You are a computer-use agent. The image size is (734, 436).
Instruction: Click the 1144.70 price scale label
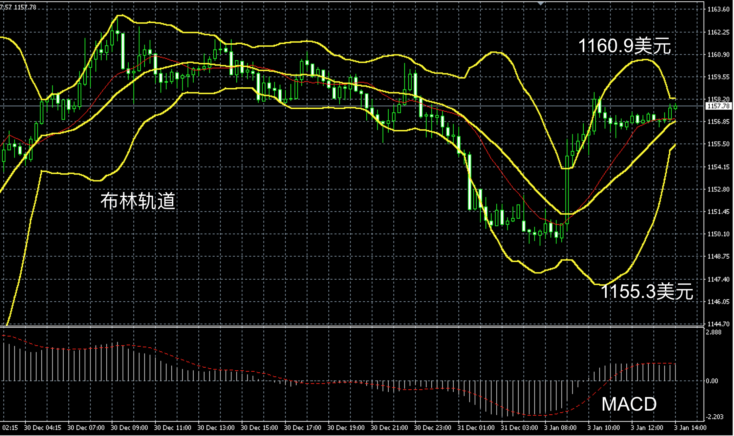point(718,324)
